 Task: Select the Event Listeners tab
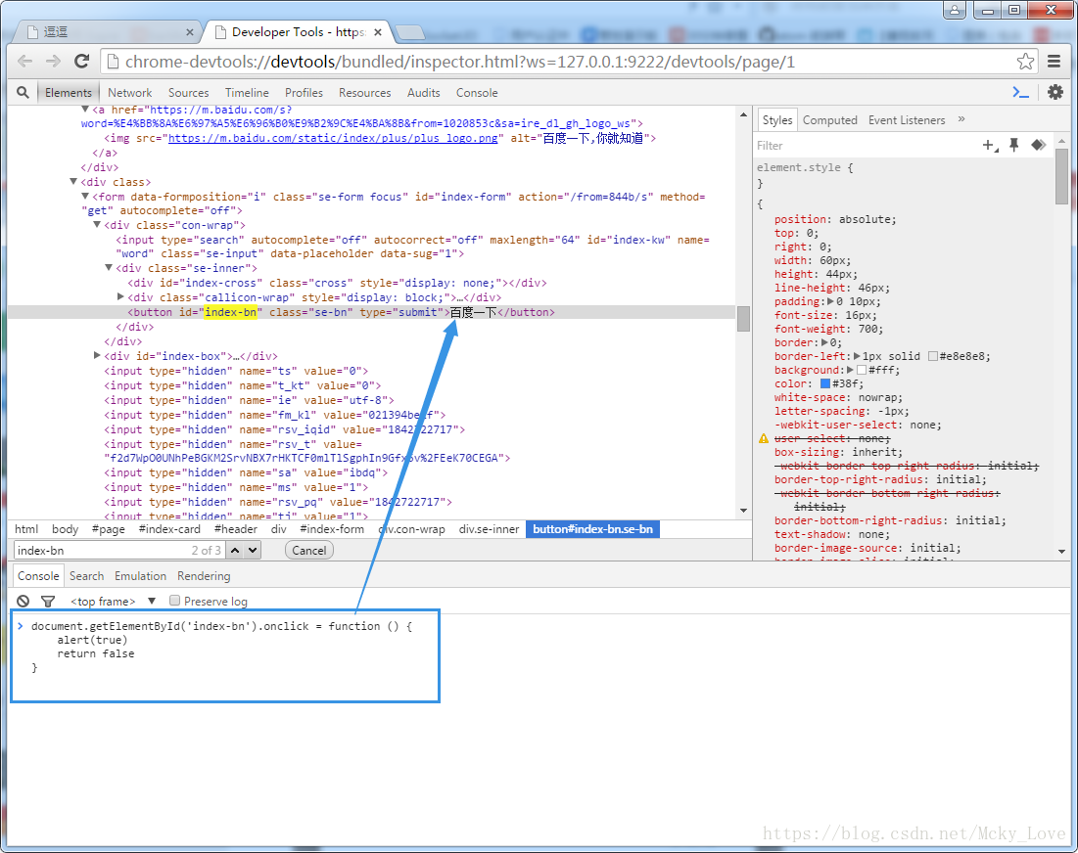pos(907,120)
